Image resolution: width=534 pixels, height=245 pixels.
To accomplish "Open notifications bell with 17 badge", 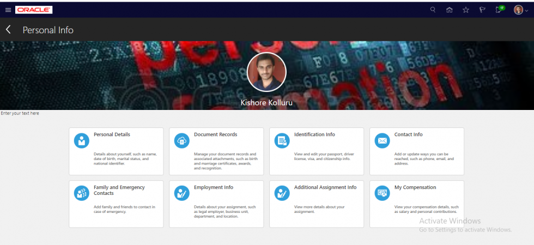I will pyautogui.click(x=500, y=9).
